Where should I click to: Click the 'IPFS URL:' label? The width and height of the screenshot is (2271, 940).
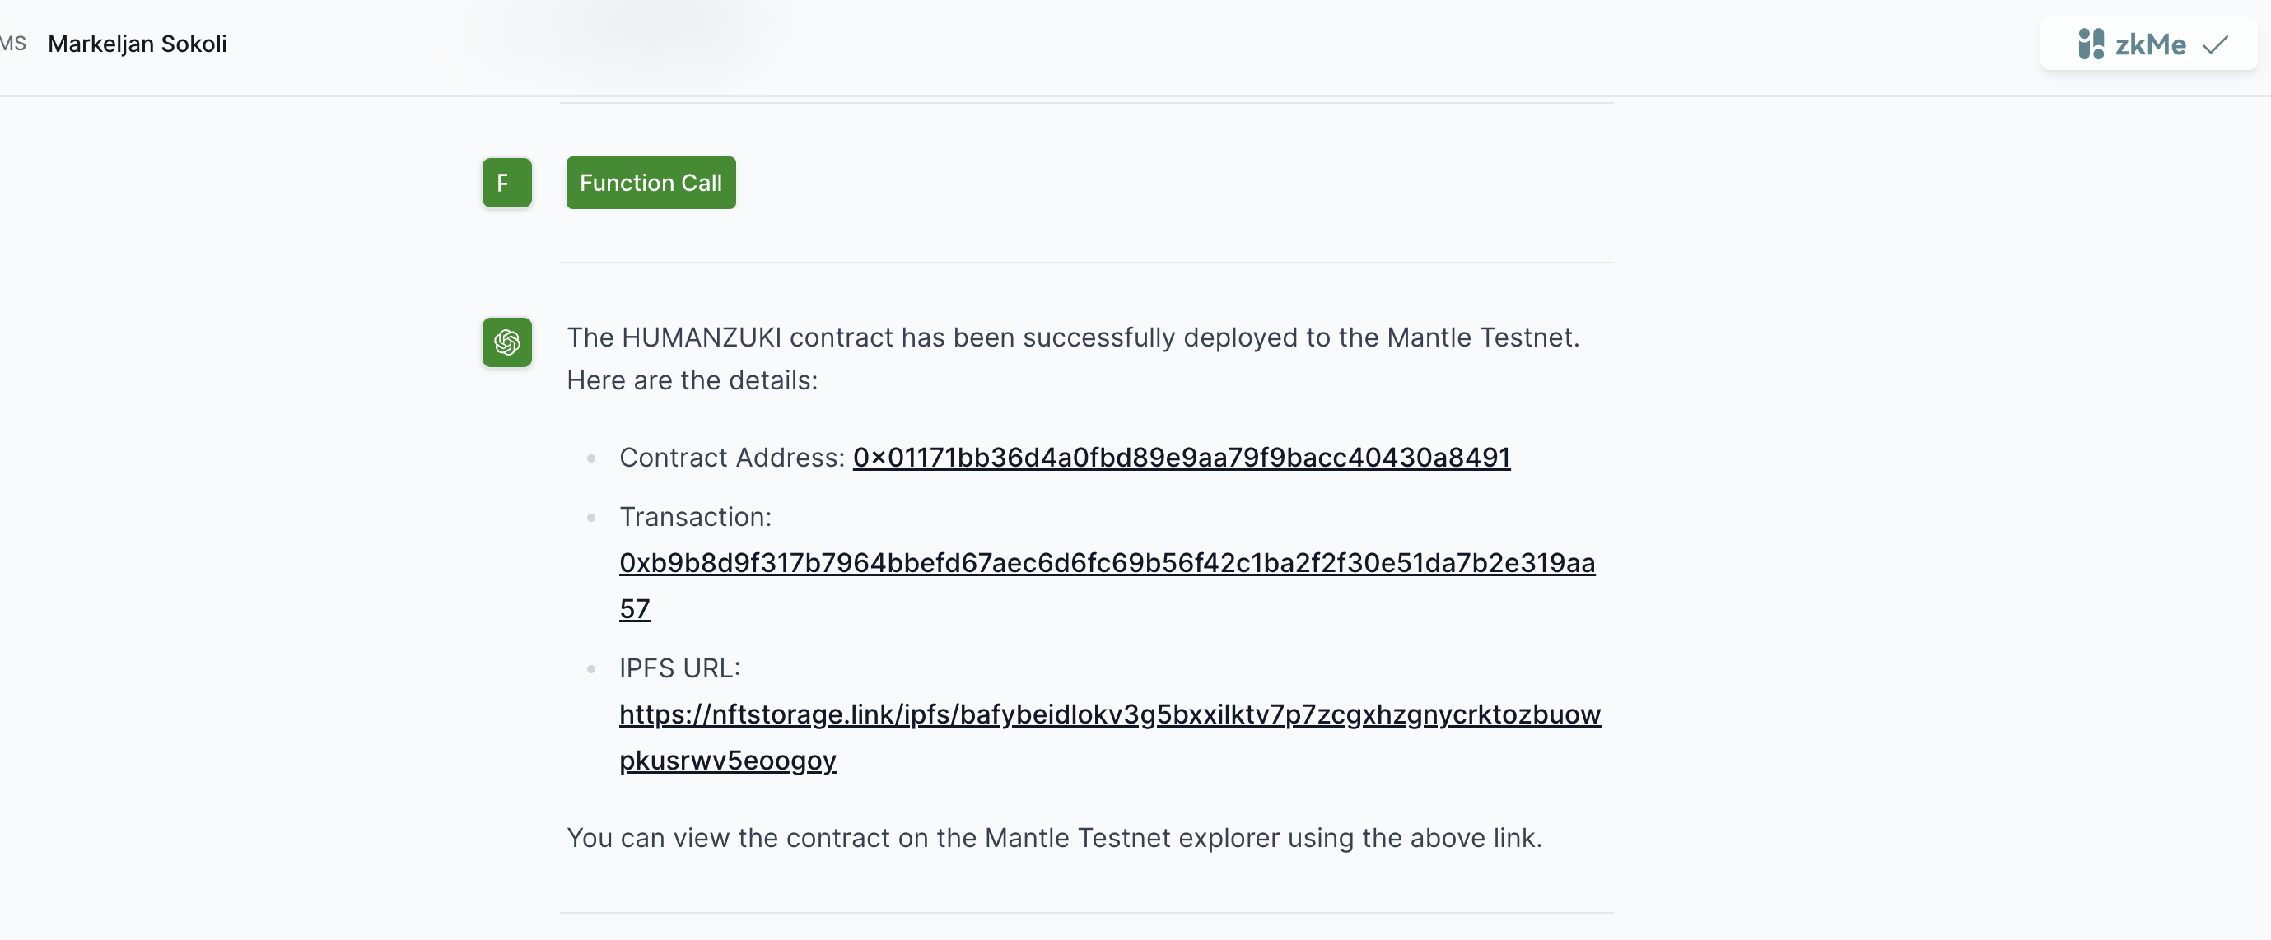[679, 668]
